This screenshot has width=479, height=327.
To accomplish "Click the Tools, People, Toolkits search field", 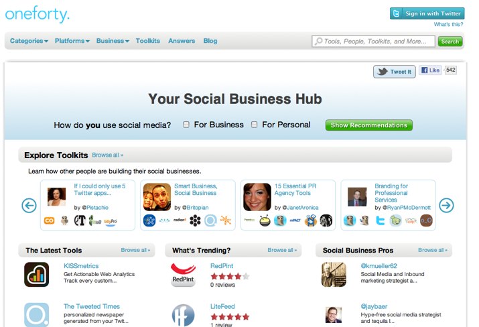I will coord(373,42).
